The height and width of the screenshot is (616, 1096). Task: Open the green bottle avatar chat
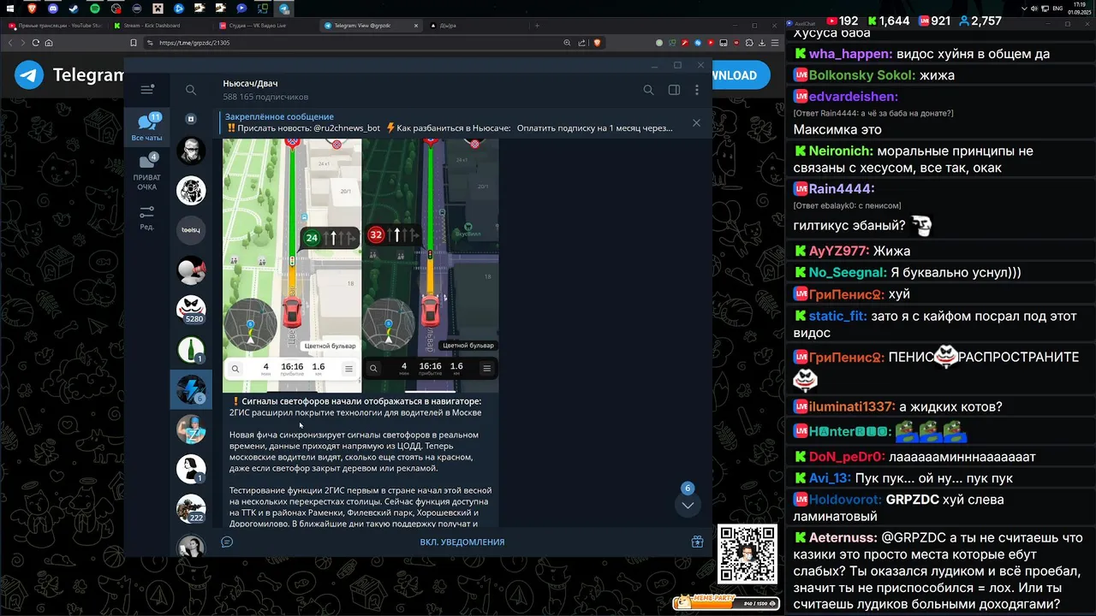[x=191, y=350]
